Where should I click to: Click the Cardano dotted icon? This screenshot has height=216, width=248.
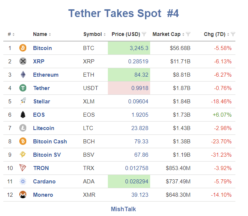tap(23, 182)
